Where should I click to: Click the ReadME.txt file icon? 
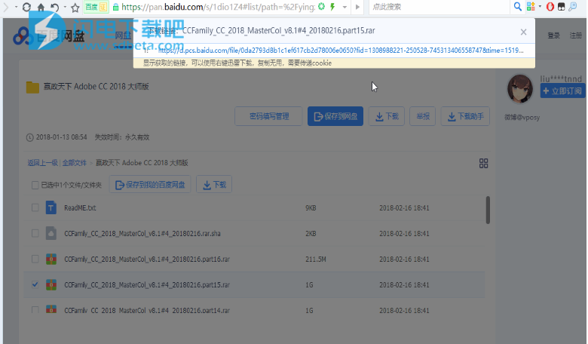tap(51, 207)
